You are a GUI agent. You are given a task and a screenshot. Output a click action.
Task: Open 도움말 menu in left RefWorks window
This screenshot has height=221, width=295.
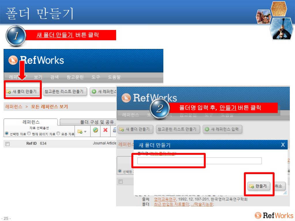[x=114, y=77]
